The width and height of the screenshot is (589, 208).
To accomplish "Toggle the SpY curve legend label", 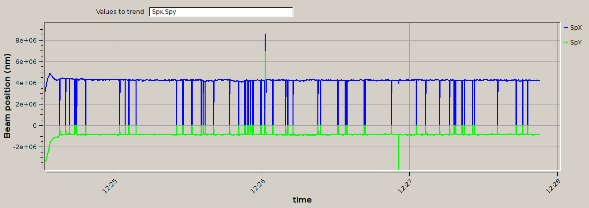I will [576, 43].
